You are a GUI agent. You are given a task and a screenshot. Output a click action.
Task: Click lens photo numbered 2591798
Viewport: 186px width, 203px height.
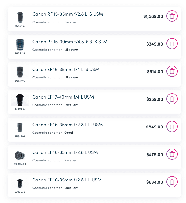coord(20,128)
